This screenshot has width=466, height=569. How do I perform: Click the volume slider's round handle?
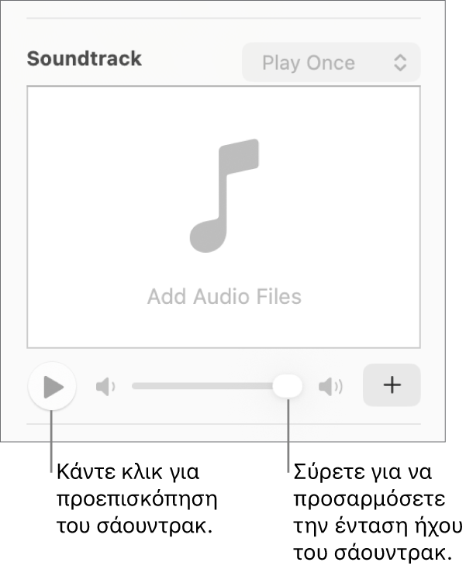click(288, 385)
